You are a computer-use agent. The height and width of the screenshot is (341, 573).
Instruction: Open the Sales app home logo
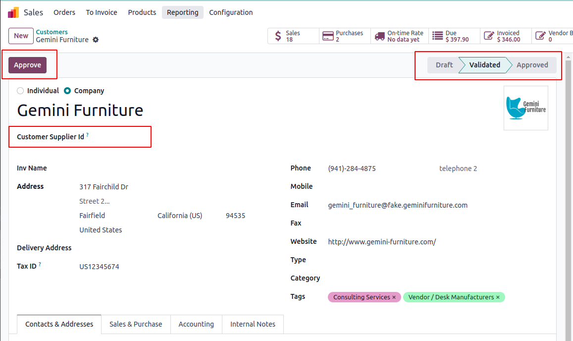(13, 12)
